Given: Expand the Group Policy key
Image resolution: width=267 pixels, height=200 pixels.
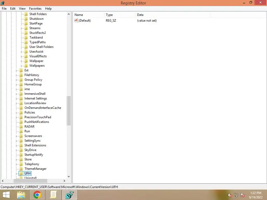Looking at the screenshot, I should [16, 80].
